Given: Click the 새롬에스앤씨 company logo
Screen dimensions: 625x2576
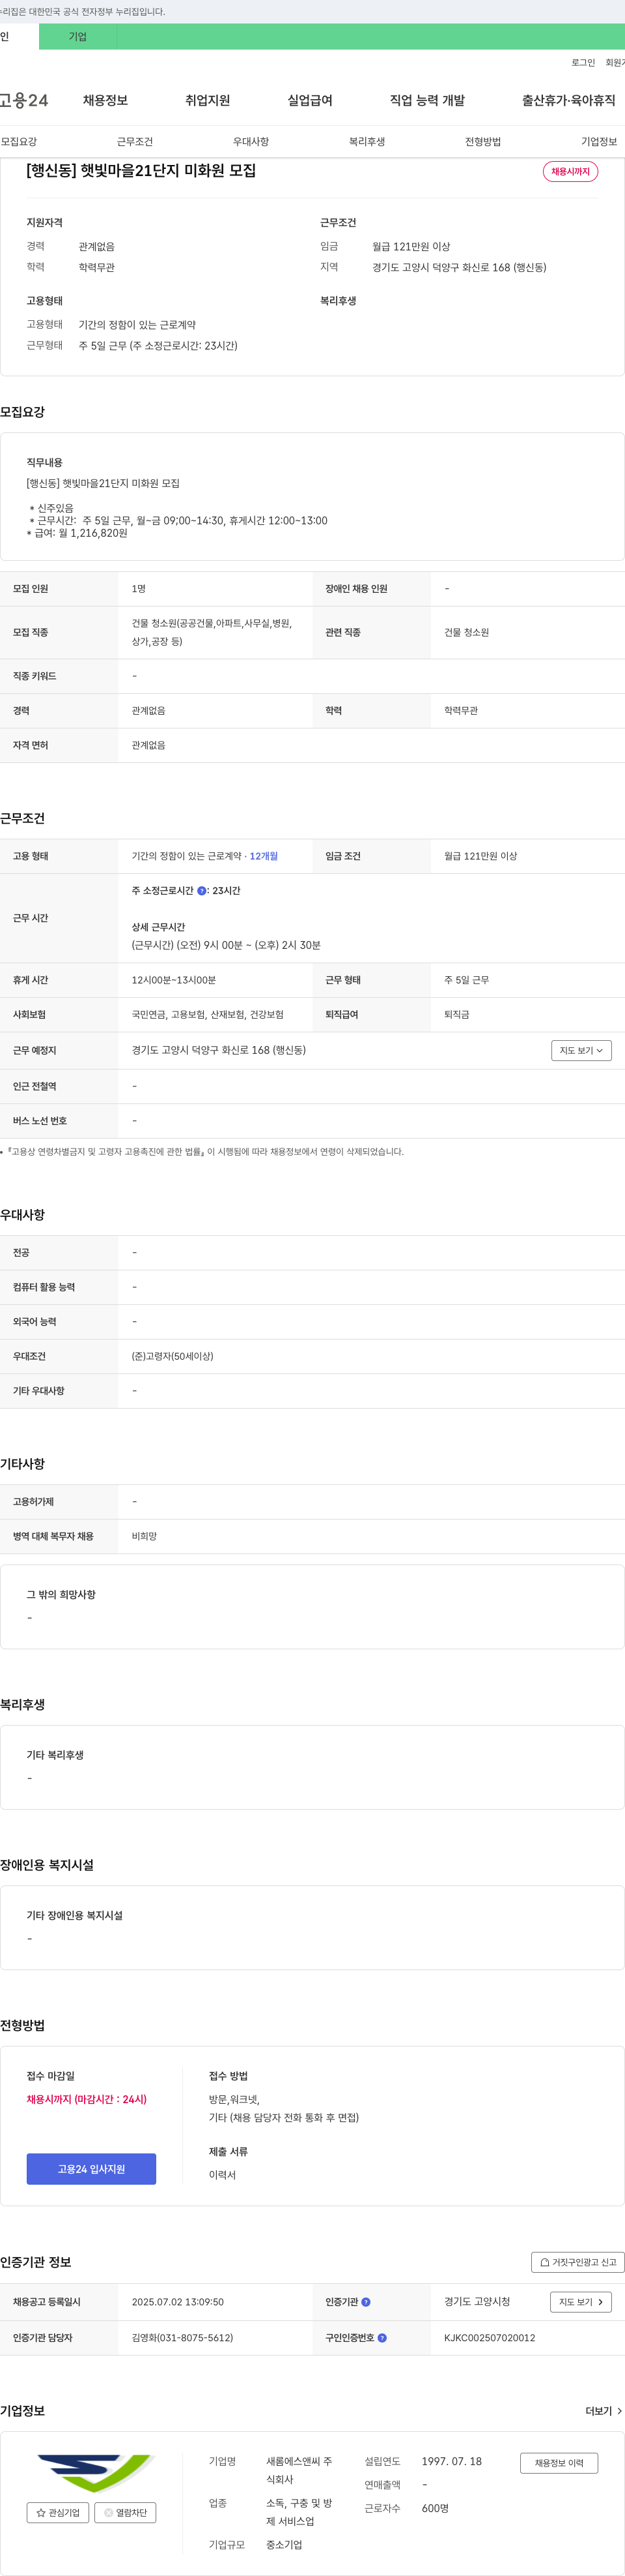Looking at the screenshot, I should pyautogui.click(x=95, y=2473).
